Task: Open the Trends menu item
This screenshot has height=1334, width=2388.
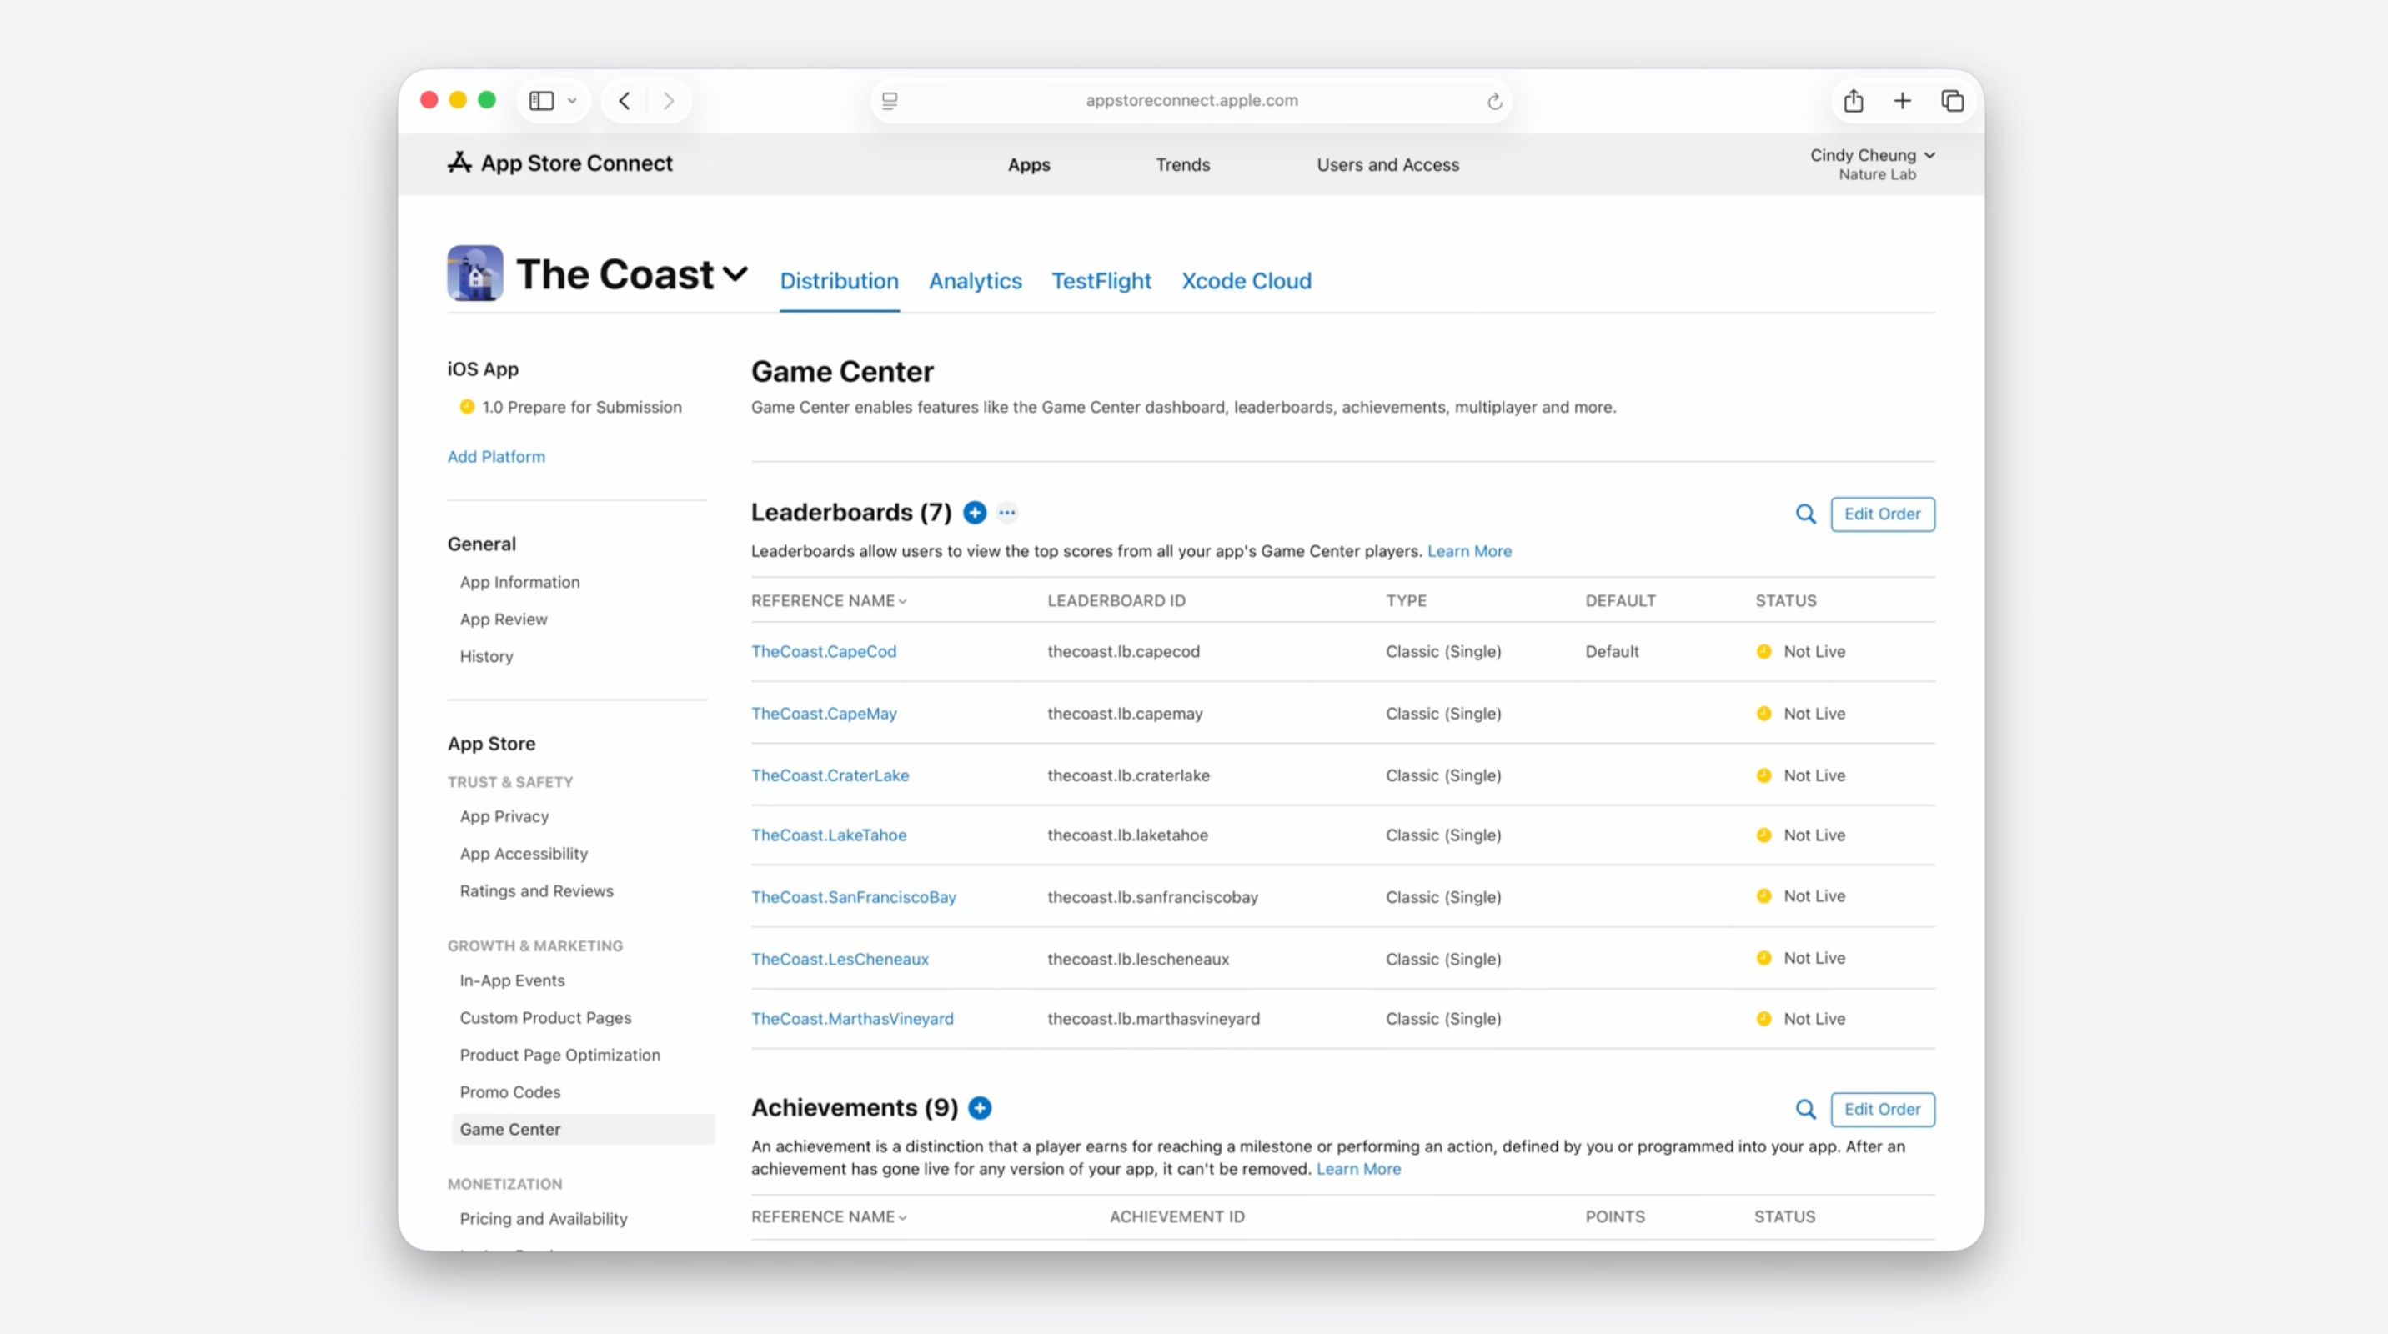Action: pyautogui.click(x=1182, y=164)
